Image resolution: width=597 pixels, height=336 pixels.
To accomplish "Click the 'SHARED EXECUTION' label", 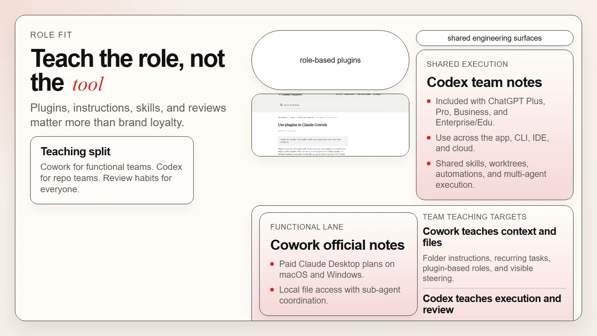I will 467,64.
